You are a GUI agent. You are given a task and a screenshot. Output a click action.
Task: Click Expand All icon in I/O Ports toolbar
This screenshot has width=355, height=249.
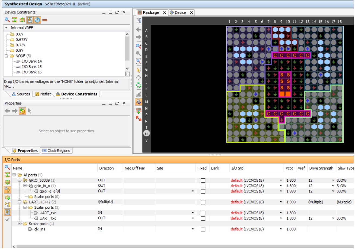[x=7, y=182]
